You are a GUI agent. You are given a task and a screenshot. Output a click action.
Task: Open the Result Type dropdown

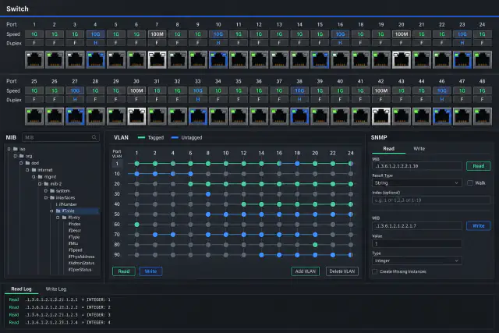pyautogui.click(x=417, y=182)
